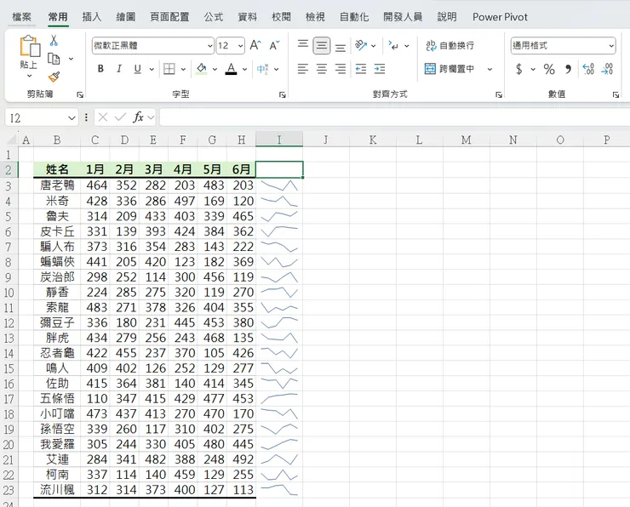Toggle Middle Align button
The height and width of the screenshot is (507, 630).
[322, 45]
